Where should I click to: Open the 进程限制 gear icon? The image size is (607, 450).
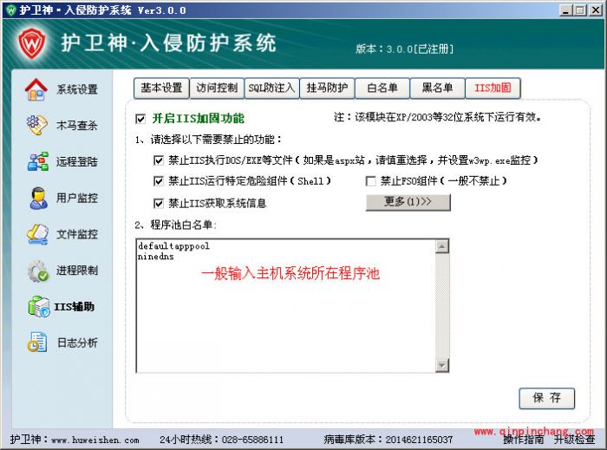38,271
